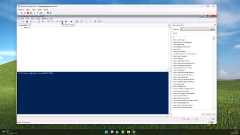Open the Modules dropdown
240x135 pixels.
pyautogui.click(x=195, y=29)
